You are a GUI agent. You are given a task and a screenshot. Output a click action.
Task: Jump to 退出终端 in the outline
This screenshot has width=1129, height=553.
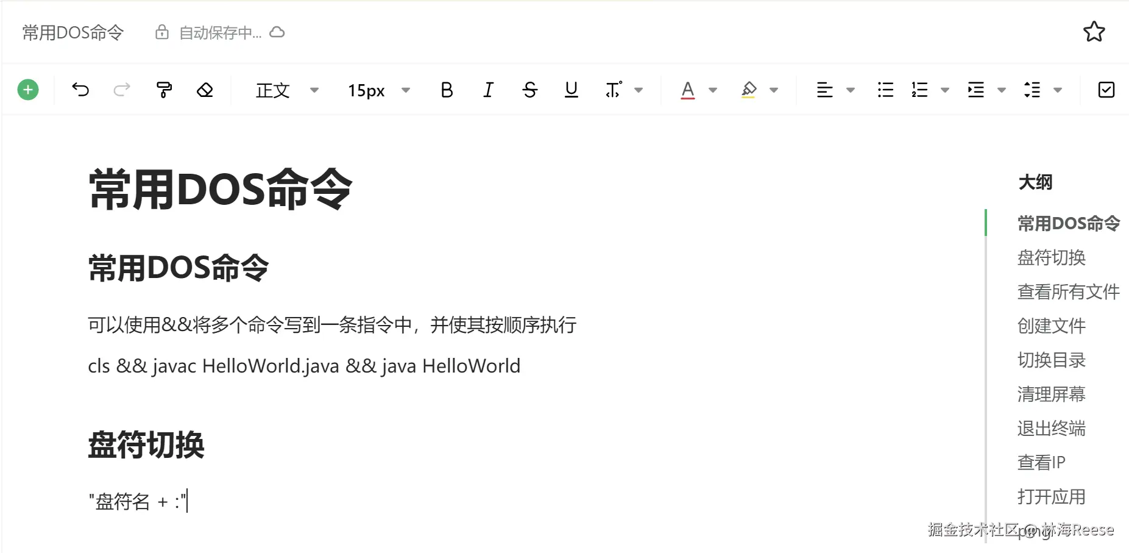[1052, 428]
